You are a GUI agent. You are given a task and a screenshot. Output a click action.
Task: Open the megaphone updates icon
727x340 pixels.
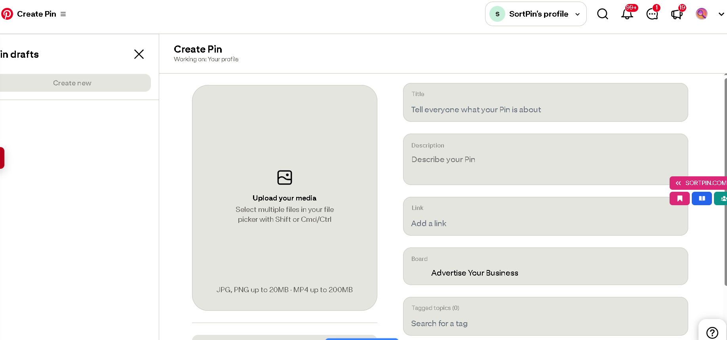coord(677,14)
